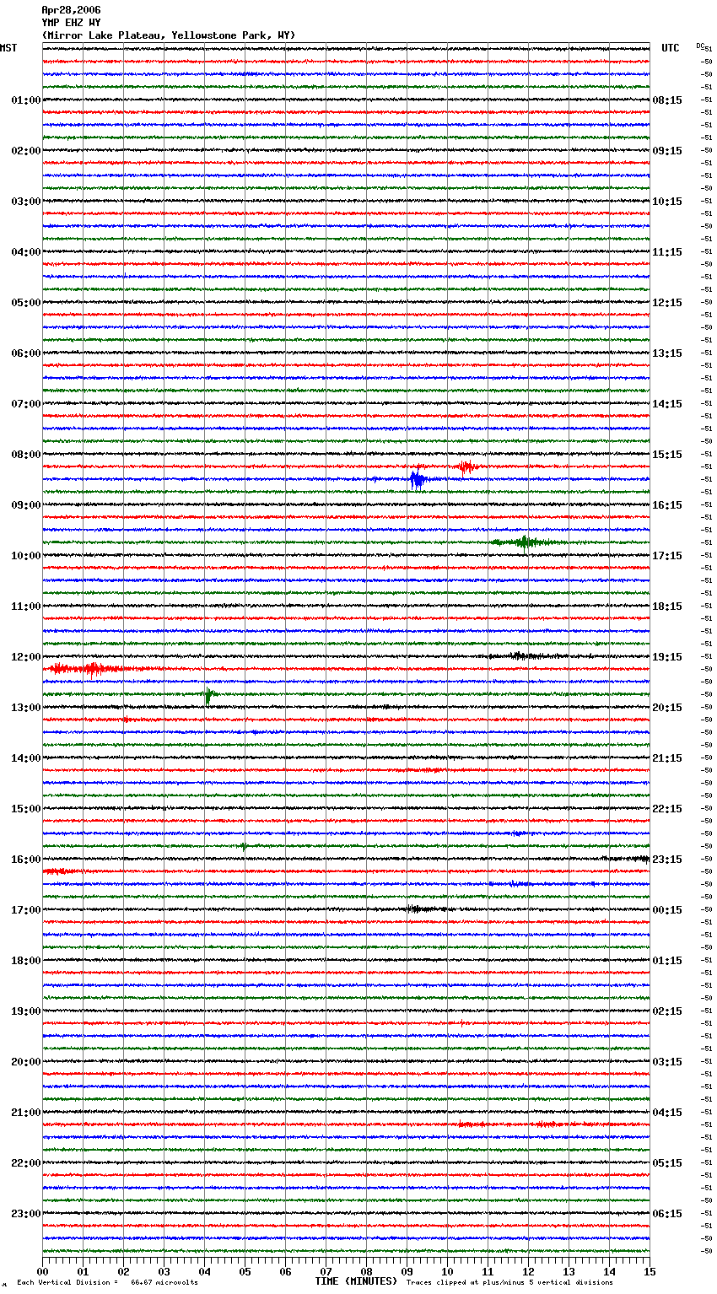Select the "01:00" MST time label
The height and width of the screenshot is (1294, 717).
tap(26, 100)
